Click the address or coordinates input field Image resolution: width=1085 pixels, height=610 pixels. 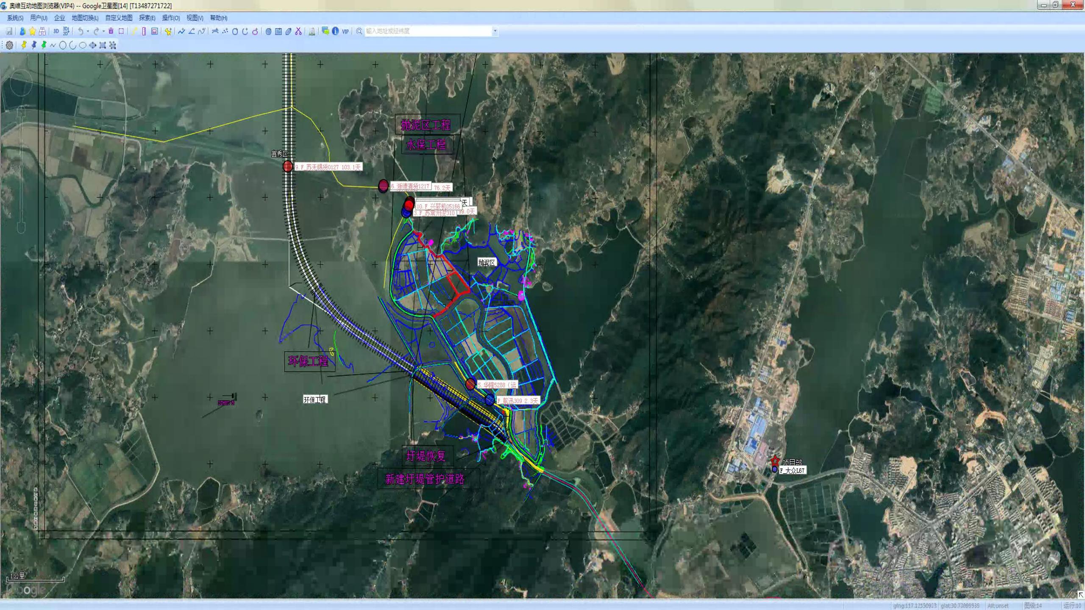click(428, 31)
